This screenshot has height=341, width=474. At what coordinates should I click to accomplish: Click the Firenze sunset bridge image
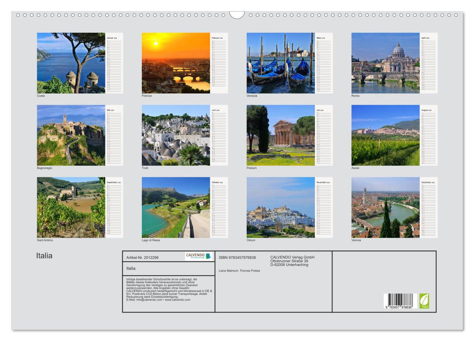(x=176, y=62)
